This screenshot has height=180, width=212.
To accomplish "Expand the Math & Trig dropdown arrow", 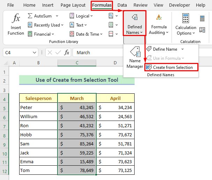I will (117, 25).
